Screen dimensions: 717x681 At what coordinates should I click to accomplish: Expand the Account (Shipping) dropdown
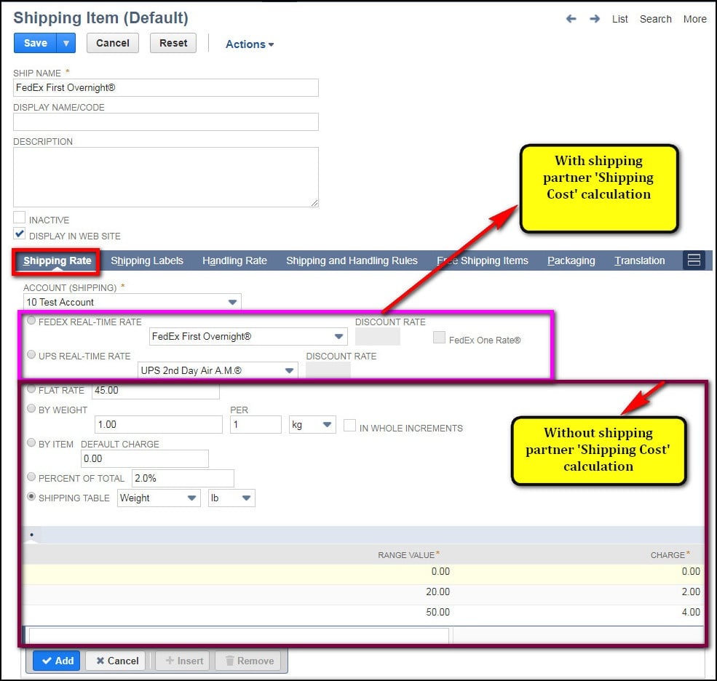tap(232, 302)
